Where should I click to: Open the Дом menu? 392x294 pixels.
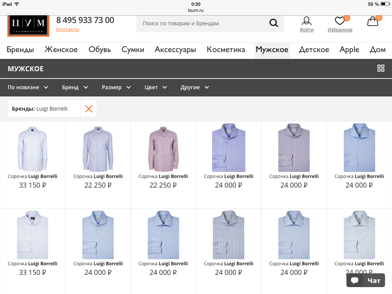377,49
